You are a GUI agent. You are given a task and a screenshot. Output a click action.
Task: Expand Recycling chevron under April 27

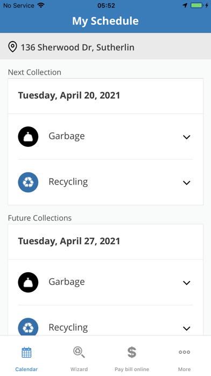click(187, 328)
